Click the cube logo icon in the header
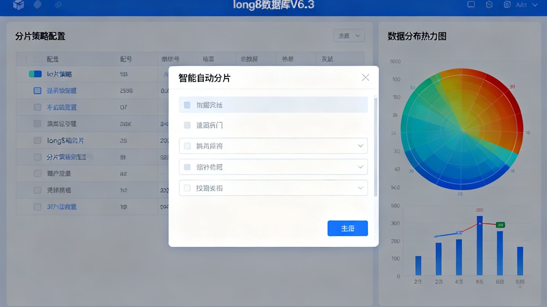547x307 pixels. point(18,4)
